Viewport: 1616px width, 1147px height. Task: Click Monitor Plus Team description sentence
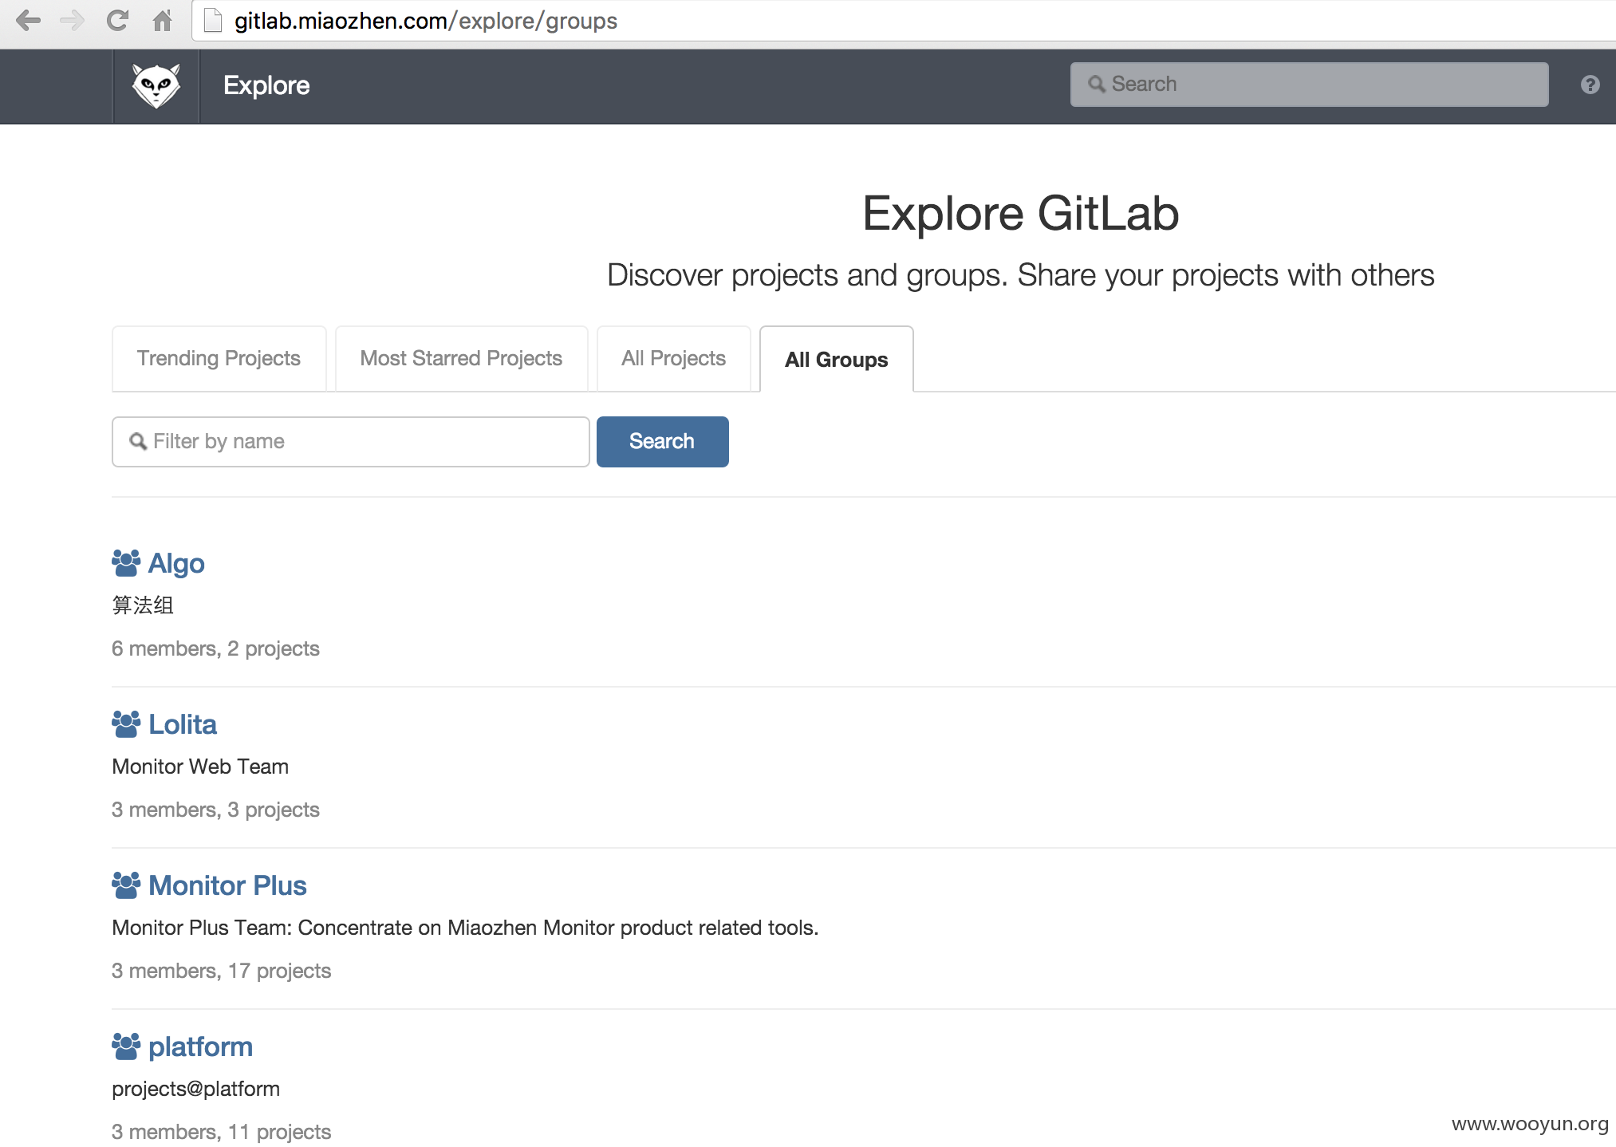tap(465, 928)
